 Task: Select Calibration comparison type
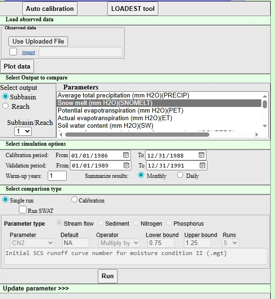(74, 200)
